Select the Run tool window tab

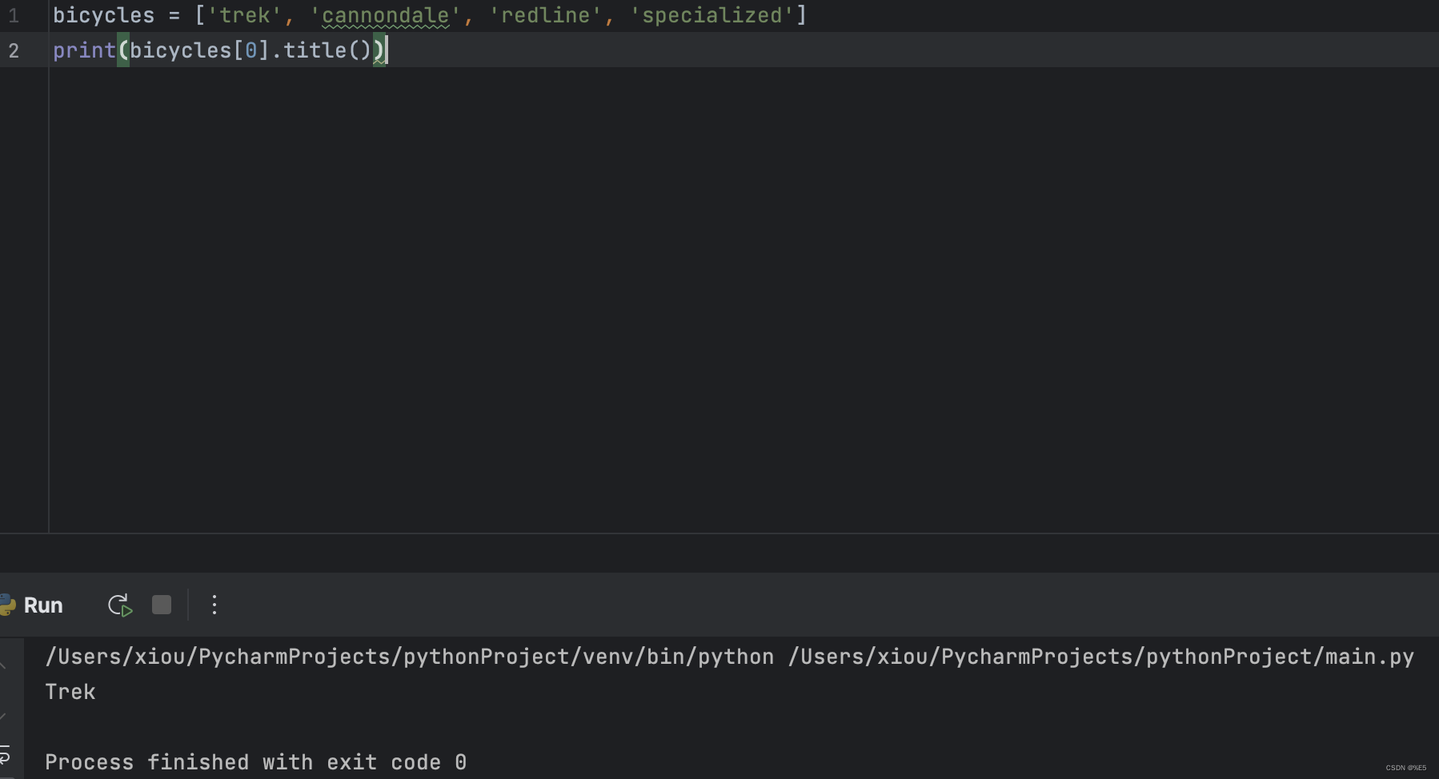coord(43,605)
